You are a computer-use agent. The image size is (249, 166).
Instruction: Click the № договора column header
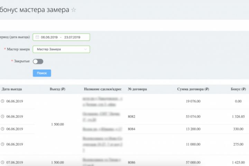point(137,89)
